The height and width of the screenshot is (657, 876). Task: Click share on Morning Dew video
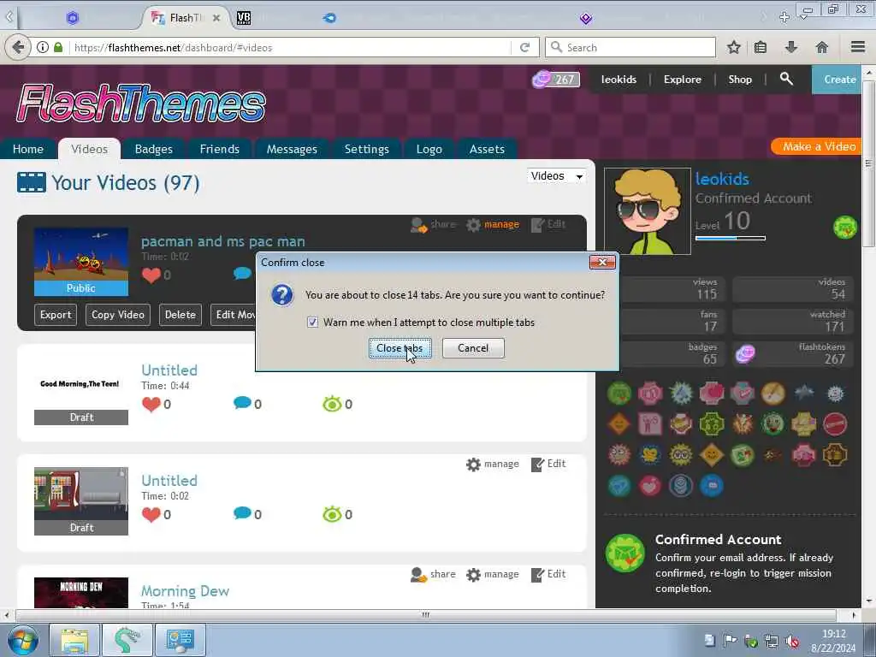click(x=433, y=574)
